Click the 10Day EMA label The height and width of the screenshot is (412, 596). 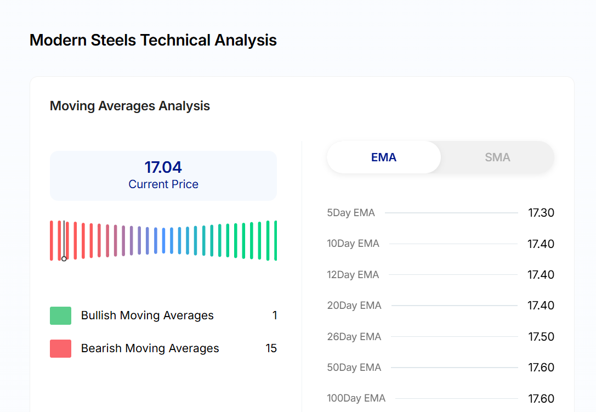pyautogui.click(x=353, y=244)
